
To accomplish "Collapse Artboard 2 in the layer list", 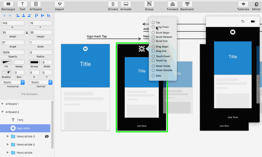I will [x=3, y=112].
